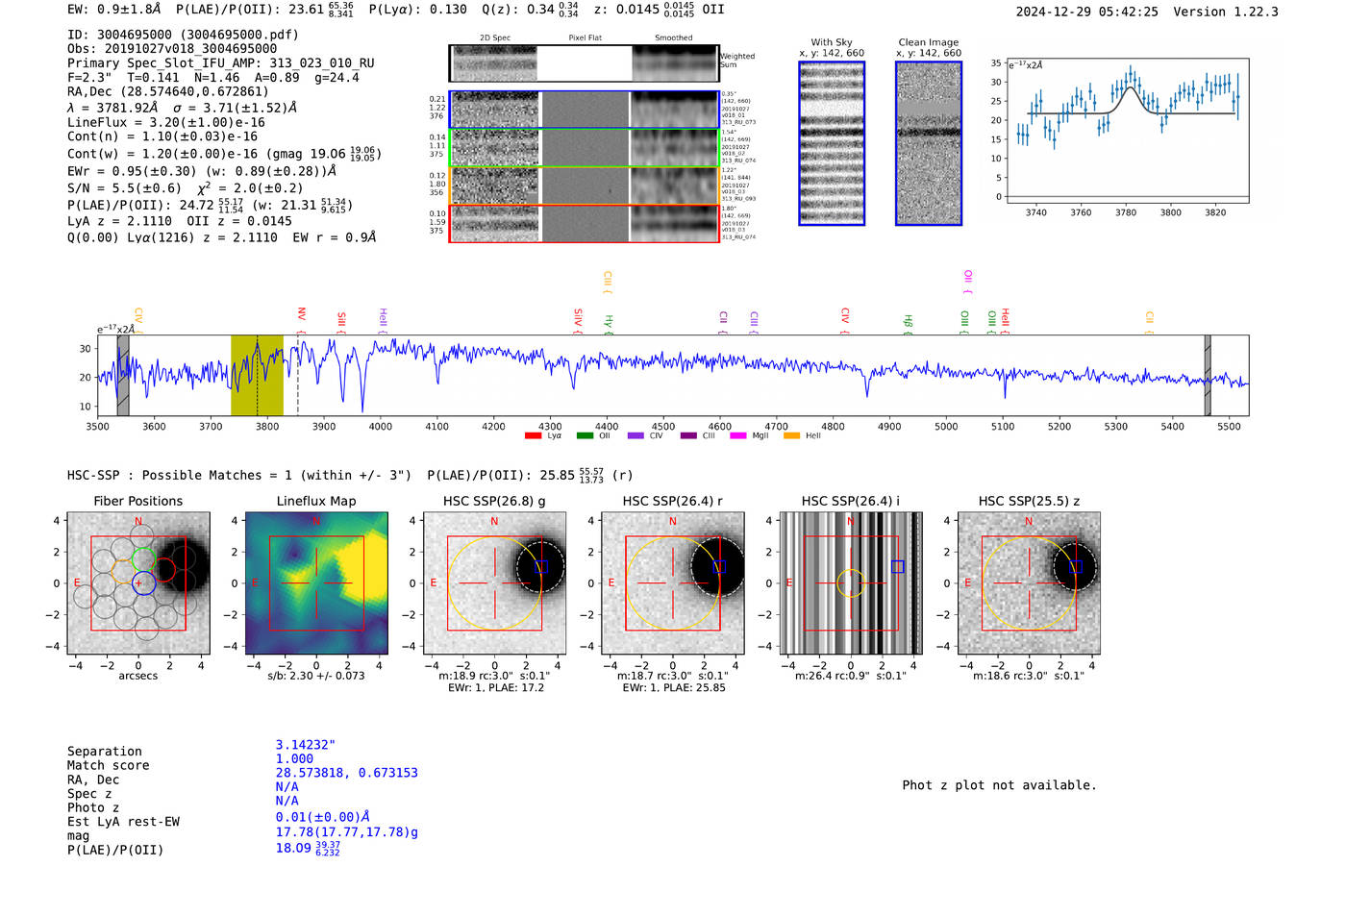Screen dimensions: 1346x916
Task: Click the red fiber circle in Fiber Positions
Action: pyautogui.click(x=164, y=571)
